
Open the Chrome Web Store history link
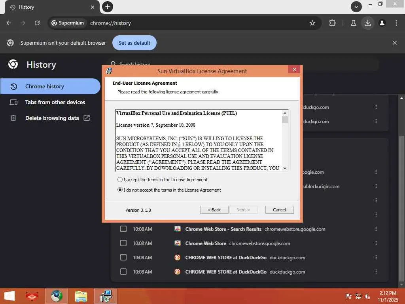pyautogui.click(x=206, y=243)
